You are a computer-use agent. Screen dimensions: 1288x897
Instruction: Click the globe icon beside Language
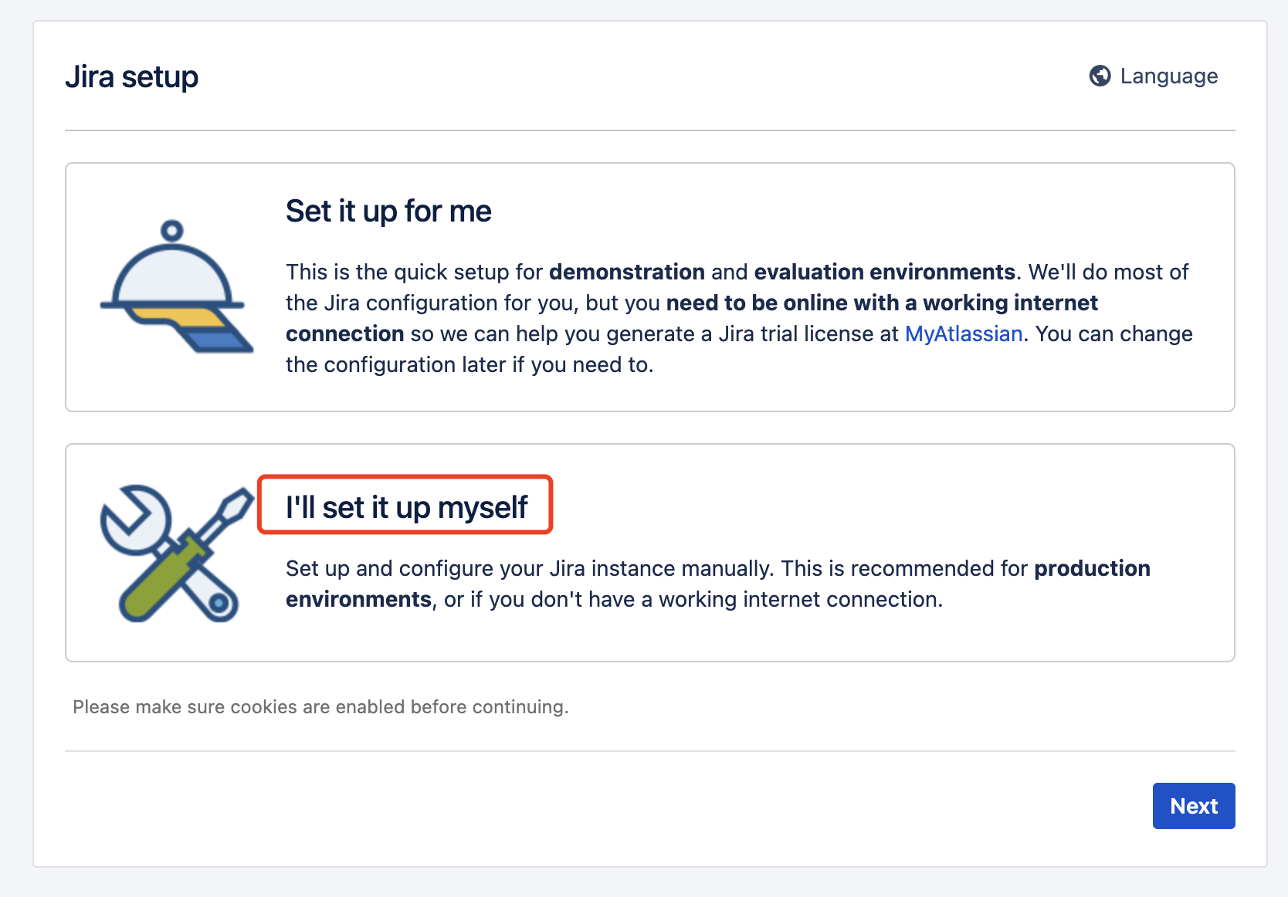click(1100, 76)
